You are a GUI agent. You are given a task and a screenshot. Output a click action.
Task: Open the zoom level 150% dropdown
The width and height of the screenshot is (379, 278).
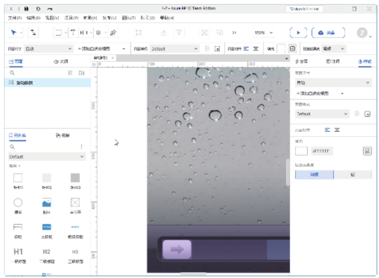point(264,32)
